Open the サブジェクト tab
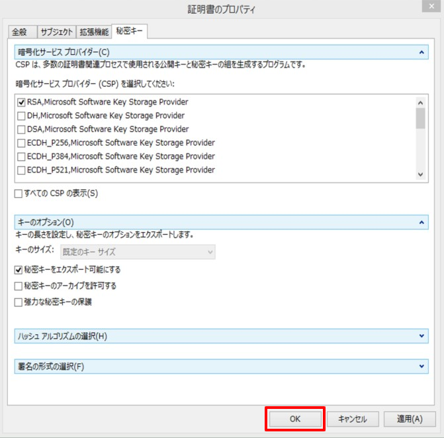This screenshot has width=444, height=438. 57,32
